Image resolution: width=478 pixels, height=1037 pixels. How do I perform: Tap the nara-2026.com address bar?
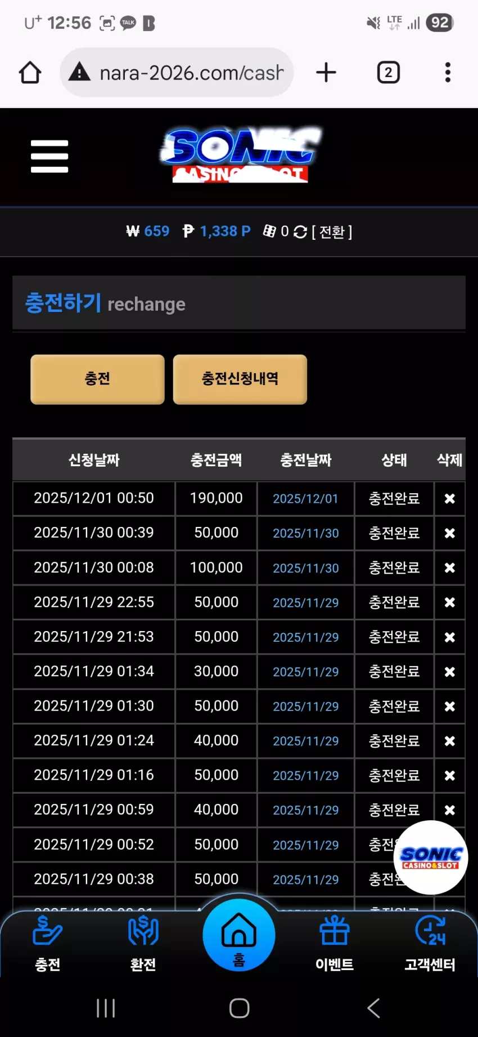point(177,73)
